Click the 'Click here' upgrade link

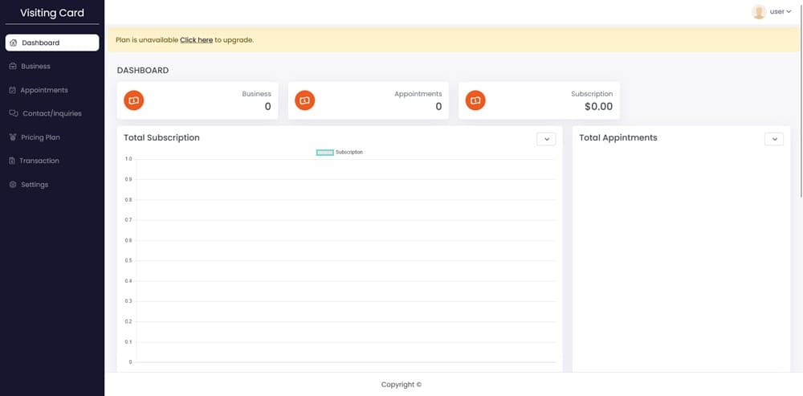coord(196,39)
